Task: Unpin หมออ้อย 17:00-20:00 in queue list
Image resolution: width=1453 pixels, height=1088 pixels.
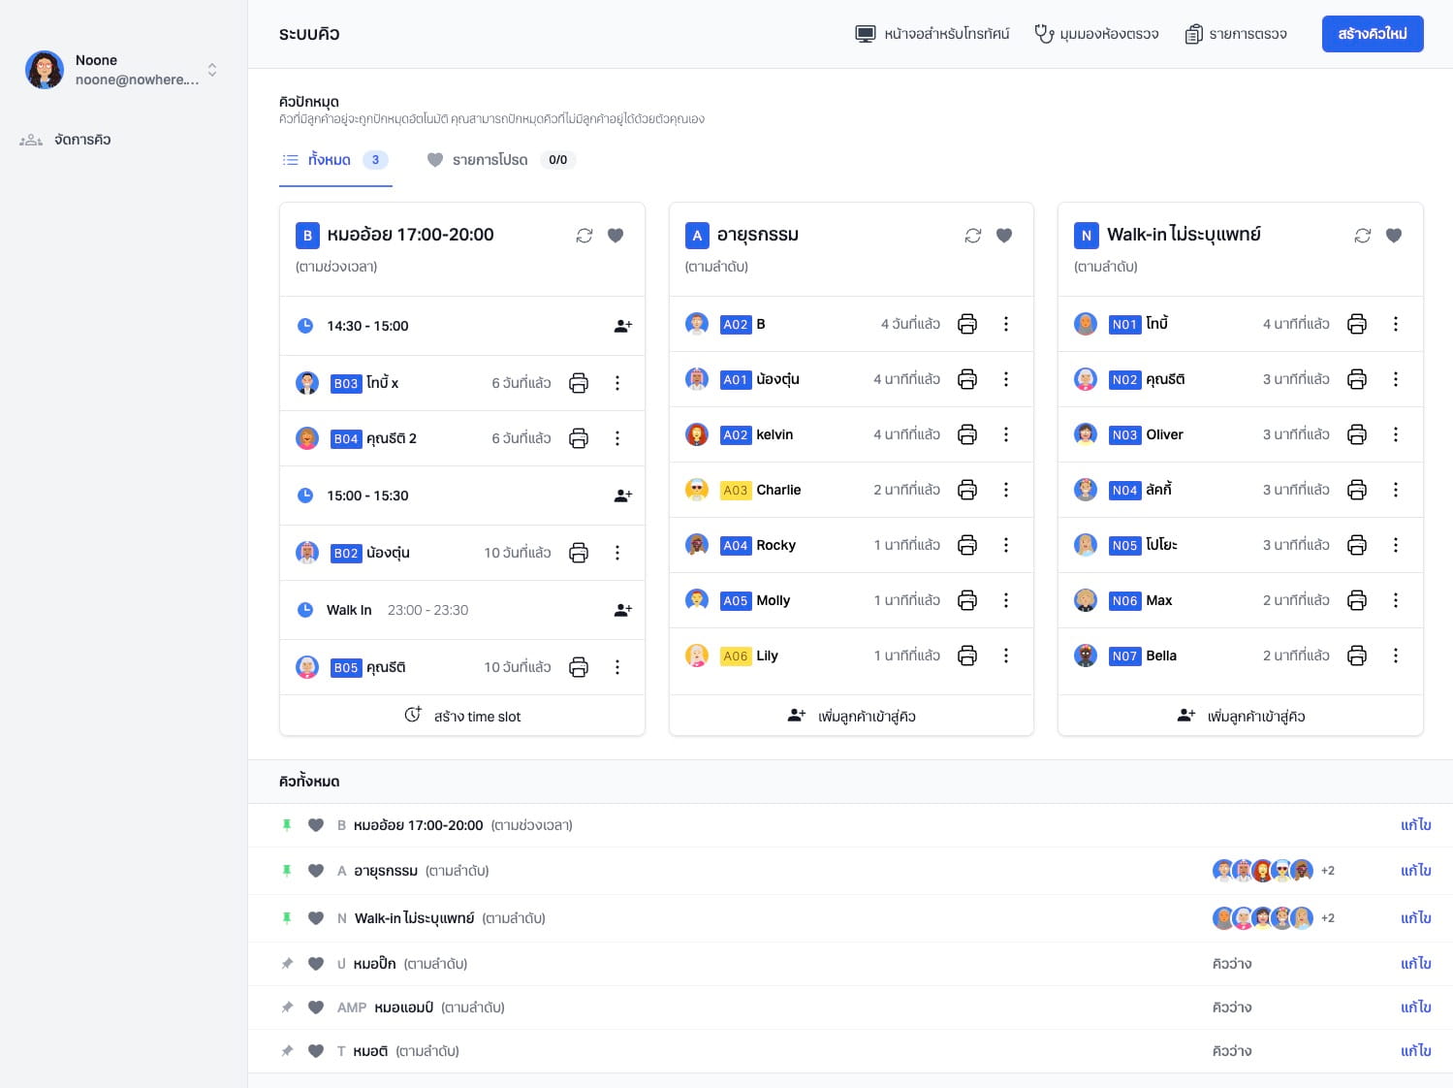Action: coord(287,825)
